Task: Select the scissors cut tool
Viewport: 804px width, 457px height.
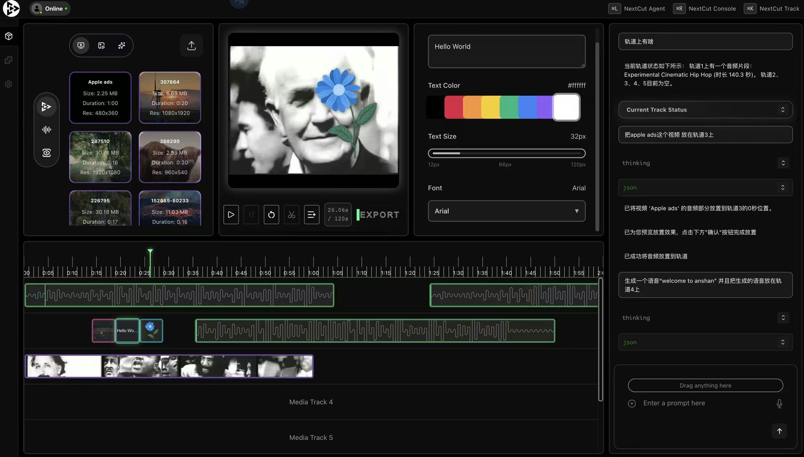Action: coord(291,215)
